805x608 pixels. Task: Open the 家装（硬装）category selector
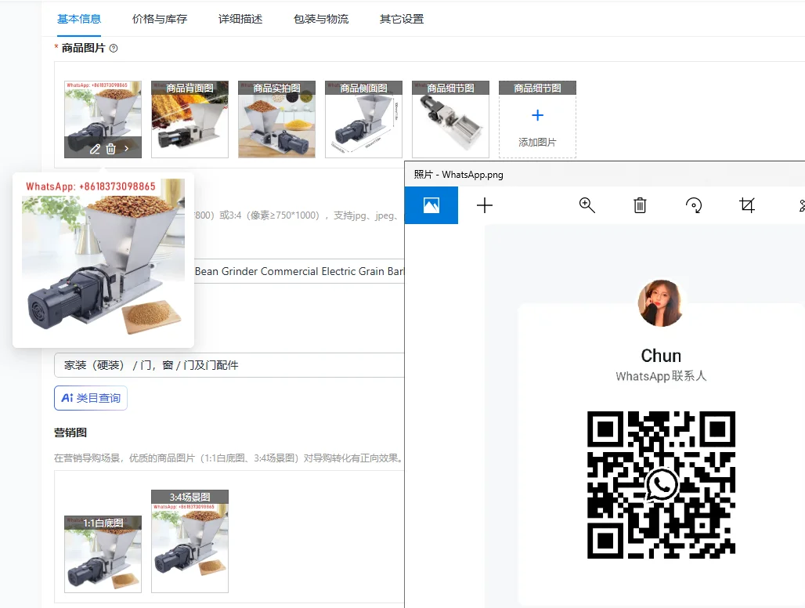227,365
